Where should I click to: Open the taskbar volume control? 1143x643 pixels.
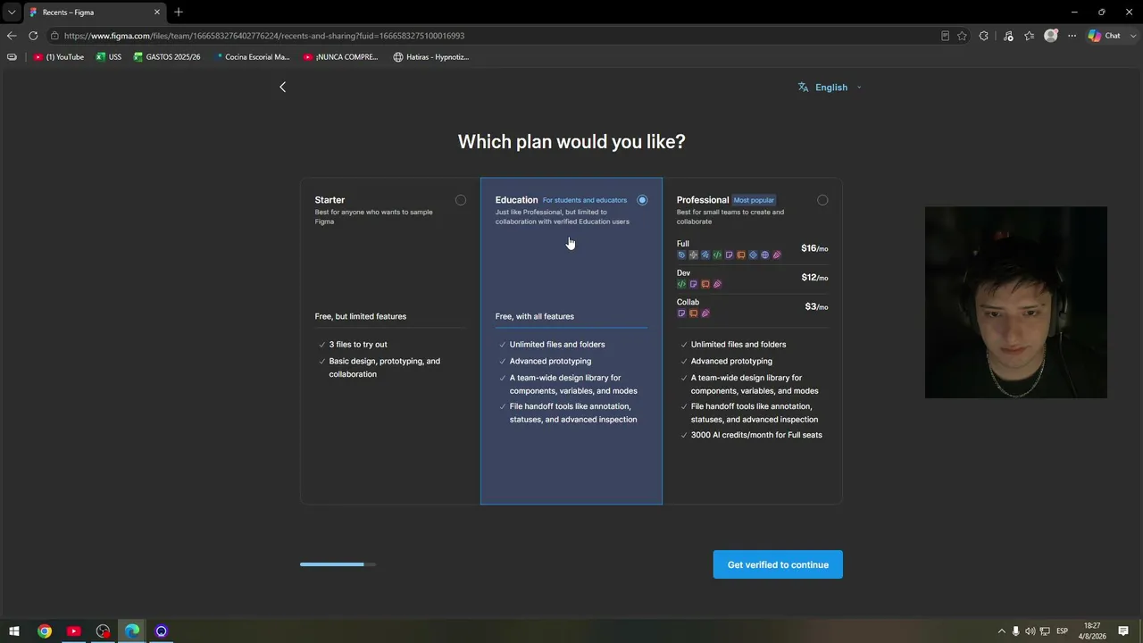[x=1030, y=631]
